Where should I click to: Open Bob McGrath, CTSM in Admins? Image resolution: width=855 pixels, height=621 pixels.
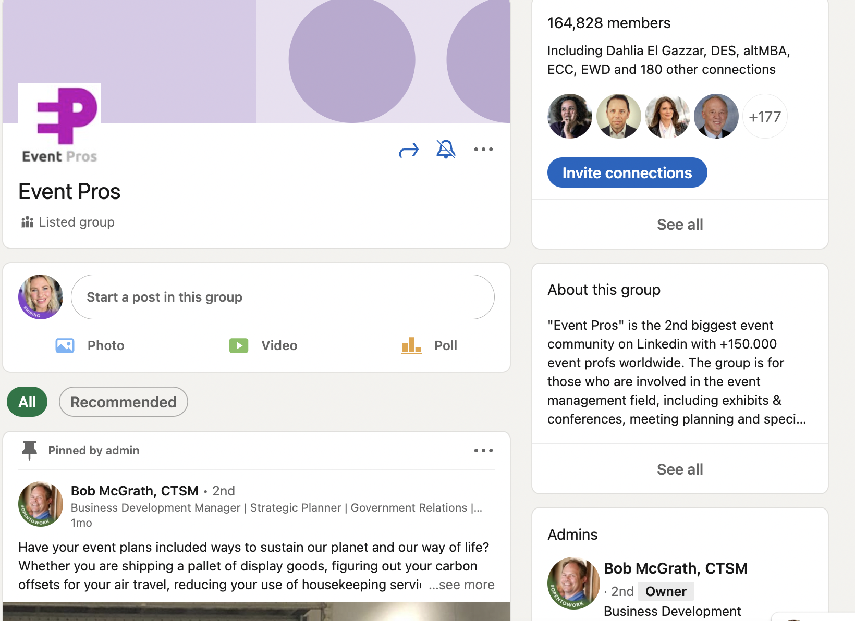676,568
